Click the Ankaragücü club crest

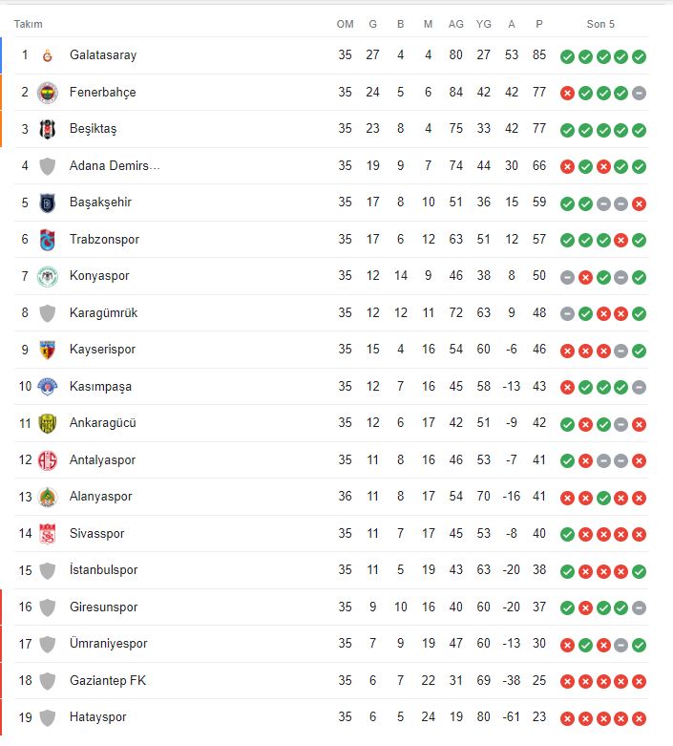(47, 423)
